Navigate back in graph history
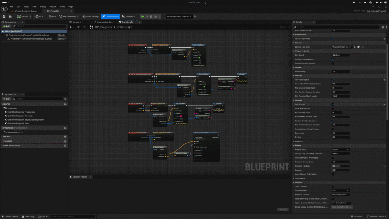 pyautogui.click(x=79, y=27)
